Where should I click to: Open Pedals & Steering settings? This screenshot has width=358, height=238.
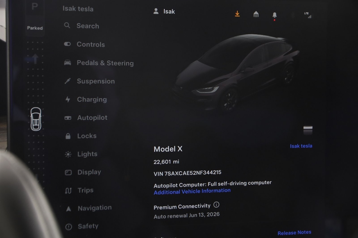click(98, 63)
